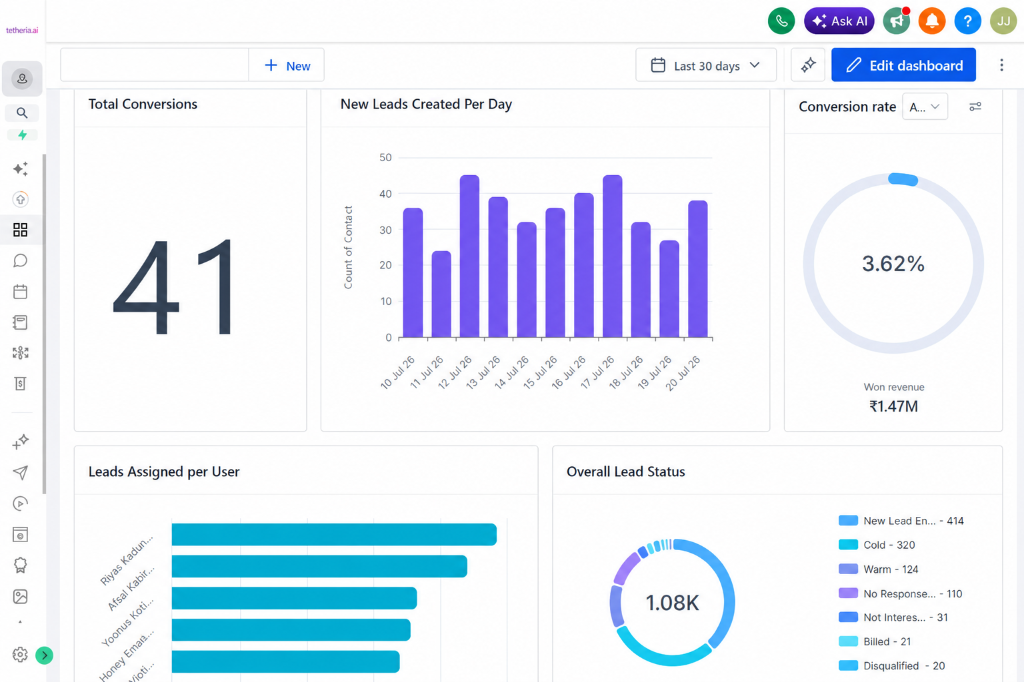
Task: Click the Disqualified legend swatch
Action: pos(848,665)
